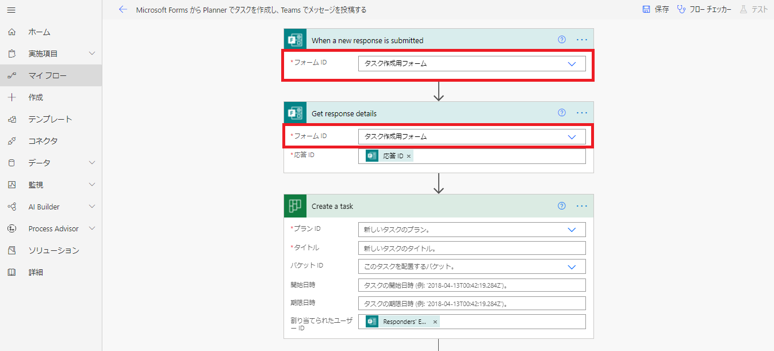Expand the 監視 sidebar section
774x351 pixels.
coord(92,185)
